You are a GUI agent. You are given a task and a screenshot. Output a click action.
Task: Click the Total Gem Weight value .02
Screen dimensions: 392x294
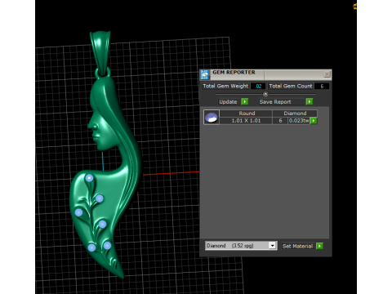point(258,87)
